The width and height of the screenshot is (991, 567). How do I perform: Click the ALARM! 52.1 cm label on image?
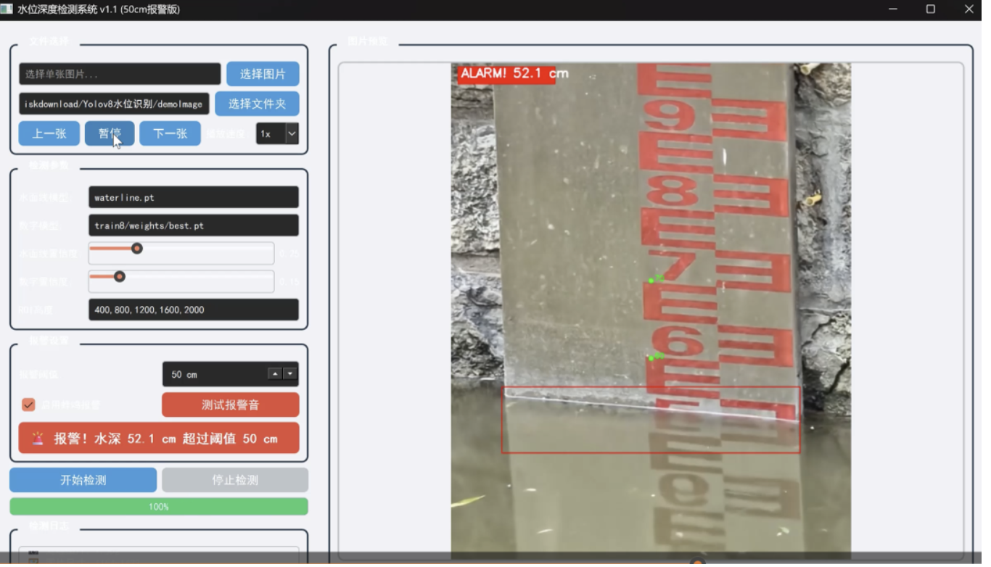point(513,73)
